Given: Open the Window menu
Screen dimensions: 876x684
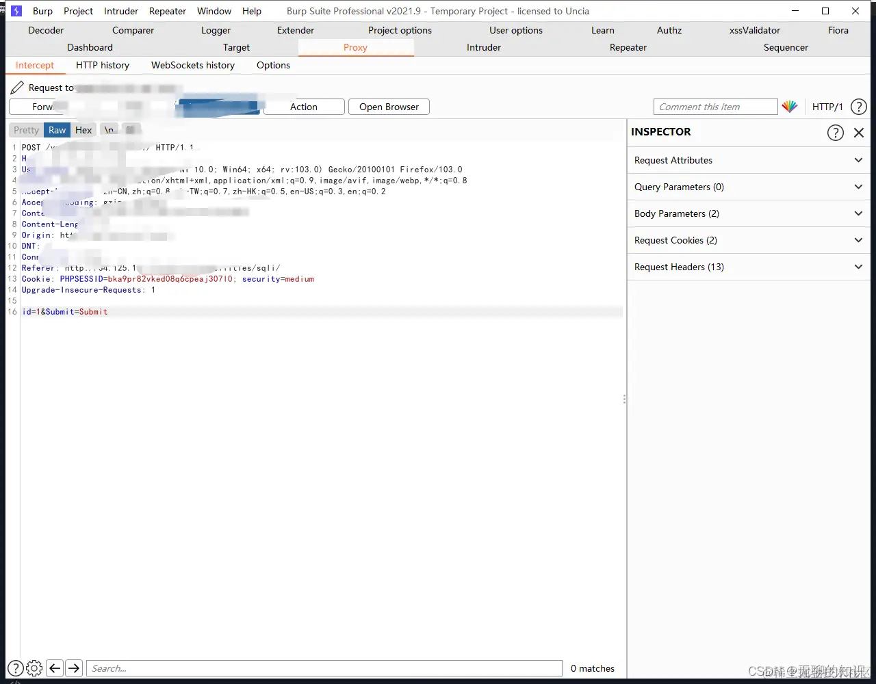Looking at the screenshot, I should [214, 11].
